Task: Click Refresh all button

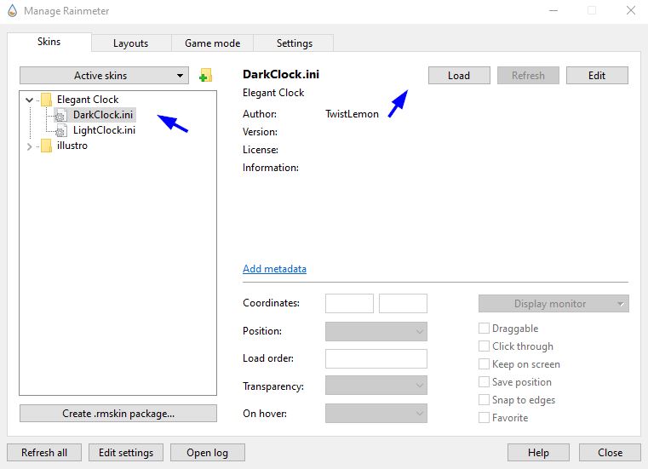Action: [44, 453]
